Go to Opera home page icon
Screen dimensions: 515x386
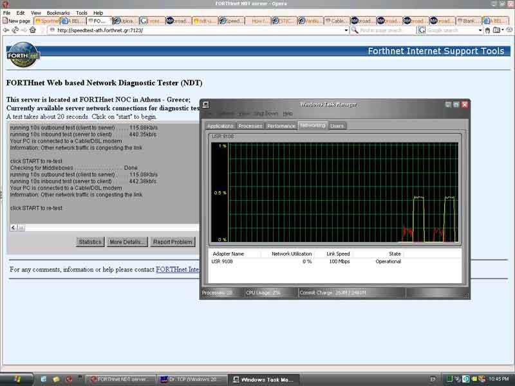tap(33, 30)
